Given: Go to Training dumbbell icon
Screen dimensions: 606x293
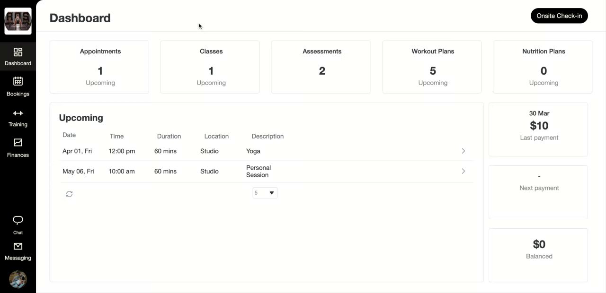Looking at the screenshot, I should 18,113.
